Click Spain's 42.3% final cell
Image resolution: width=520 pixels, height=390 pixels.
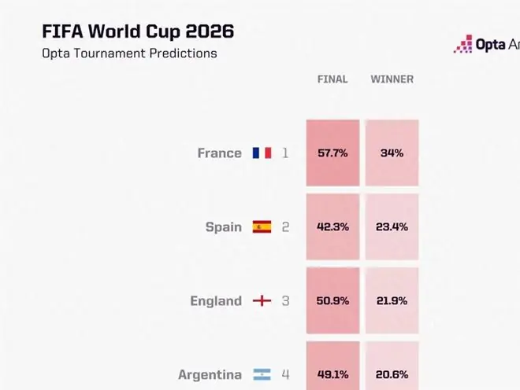pyautogui.click(x=332, y=226)
